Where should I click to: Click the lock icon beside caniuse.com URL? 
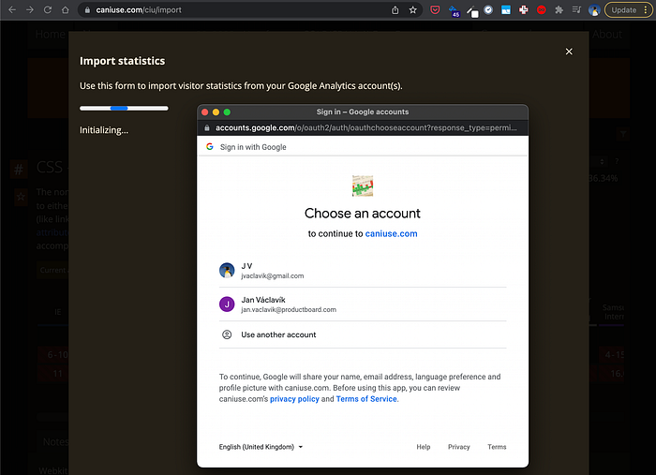(87, 10)
